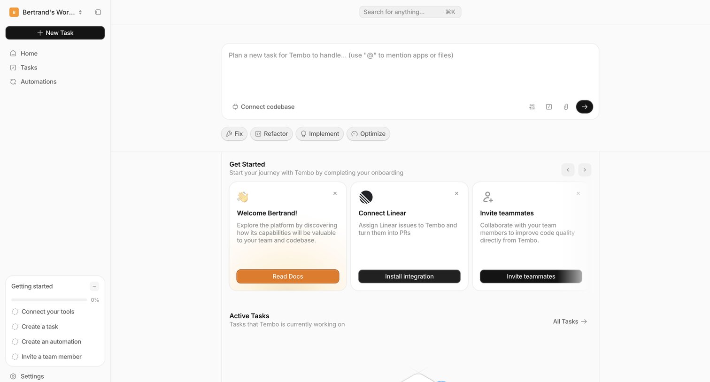Click the slash command icon
This screenshot has height=382, width=710.
tap(549, 107)
